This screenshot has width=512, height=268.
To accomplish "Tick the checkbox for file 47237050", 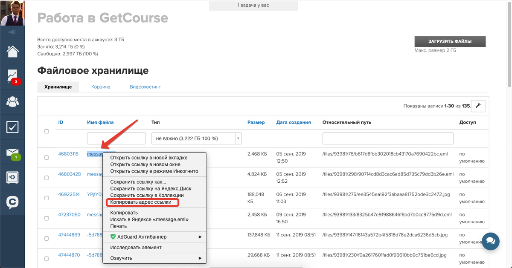I will click(x=47, y=218).
